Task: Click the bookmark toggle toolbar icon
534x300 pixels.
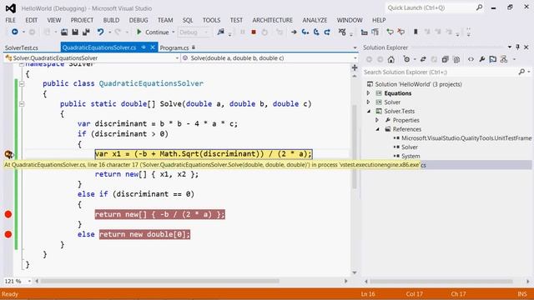Action: pyautogui.click(x=416, y=32)
